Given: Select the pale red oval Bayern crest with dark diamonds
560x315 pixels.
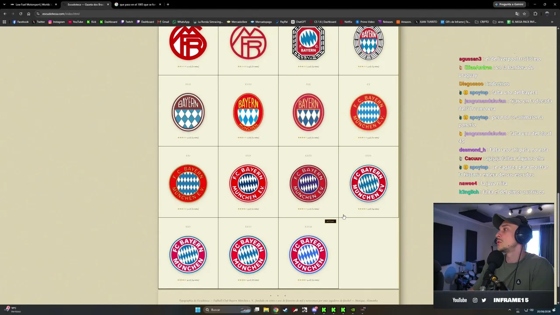Looking at the screenshot, I should click(x=308, y=112).
